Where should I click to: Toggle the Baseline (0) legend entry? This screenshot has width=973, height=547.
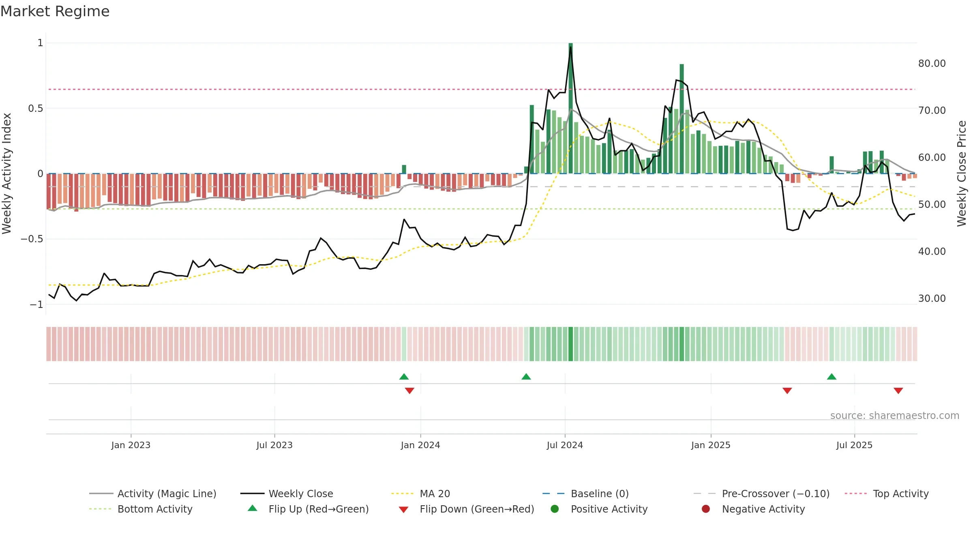(x=585, y=494)
